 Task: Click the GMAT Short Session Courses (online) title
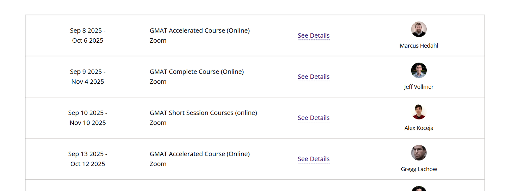pos(203,113)
